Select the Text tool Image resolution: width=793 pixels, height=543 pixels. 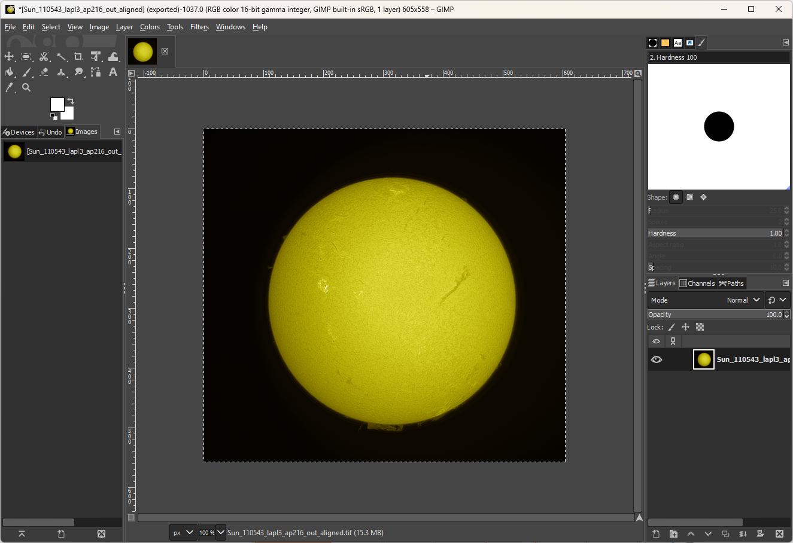(x=113, y=72)
